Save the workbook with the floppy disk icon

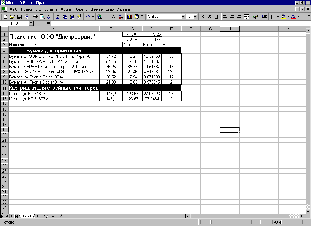19,17
